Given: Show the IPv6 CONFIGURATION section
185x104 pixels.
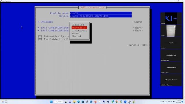Looking at the screenshot, I should (x=138, y=31).
